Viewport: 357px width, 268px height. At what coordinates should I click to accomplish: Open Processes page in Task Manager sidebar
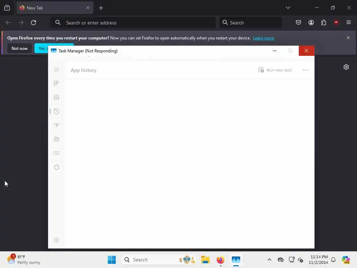56,83
